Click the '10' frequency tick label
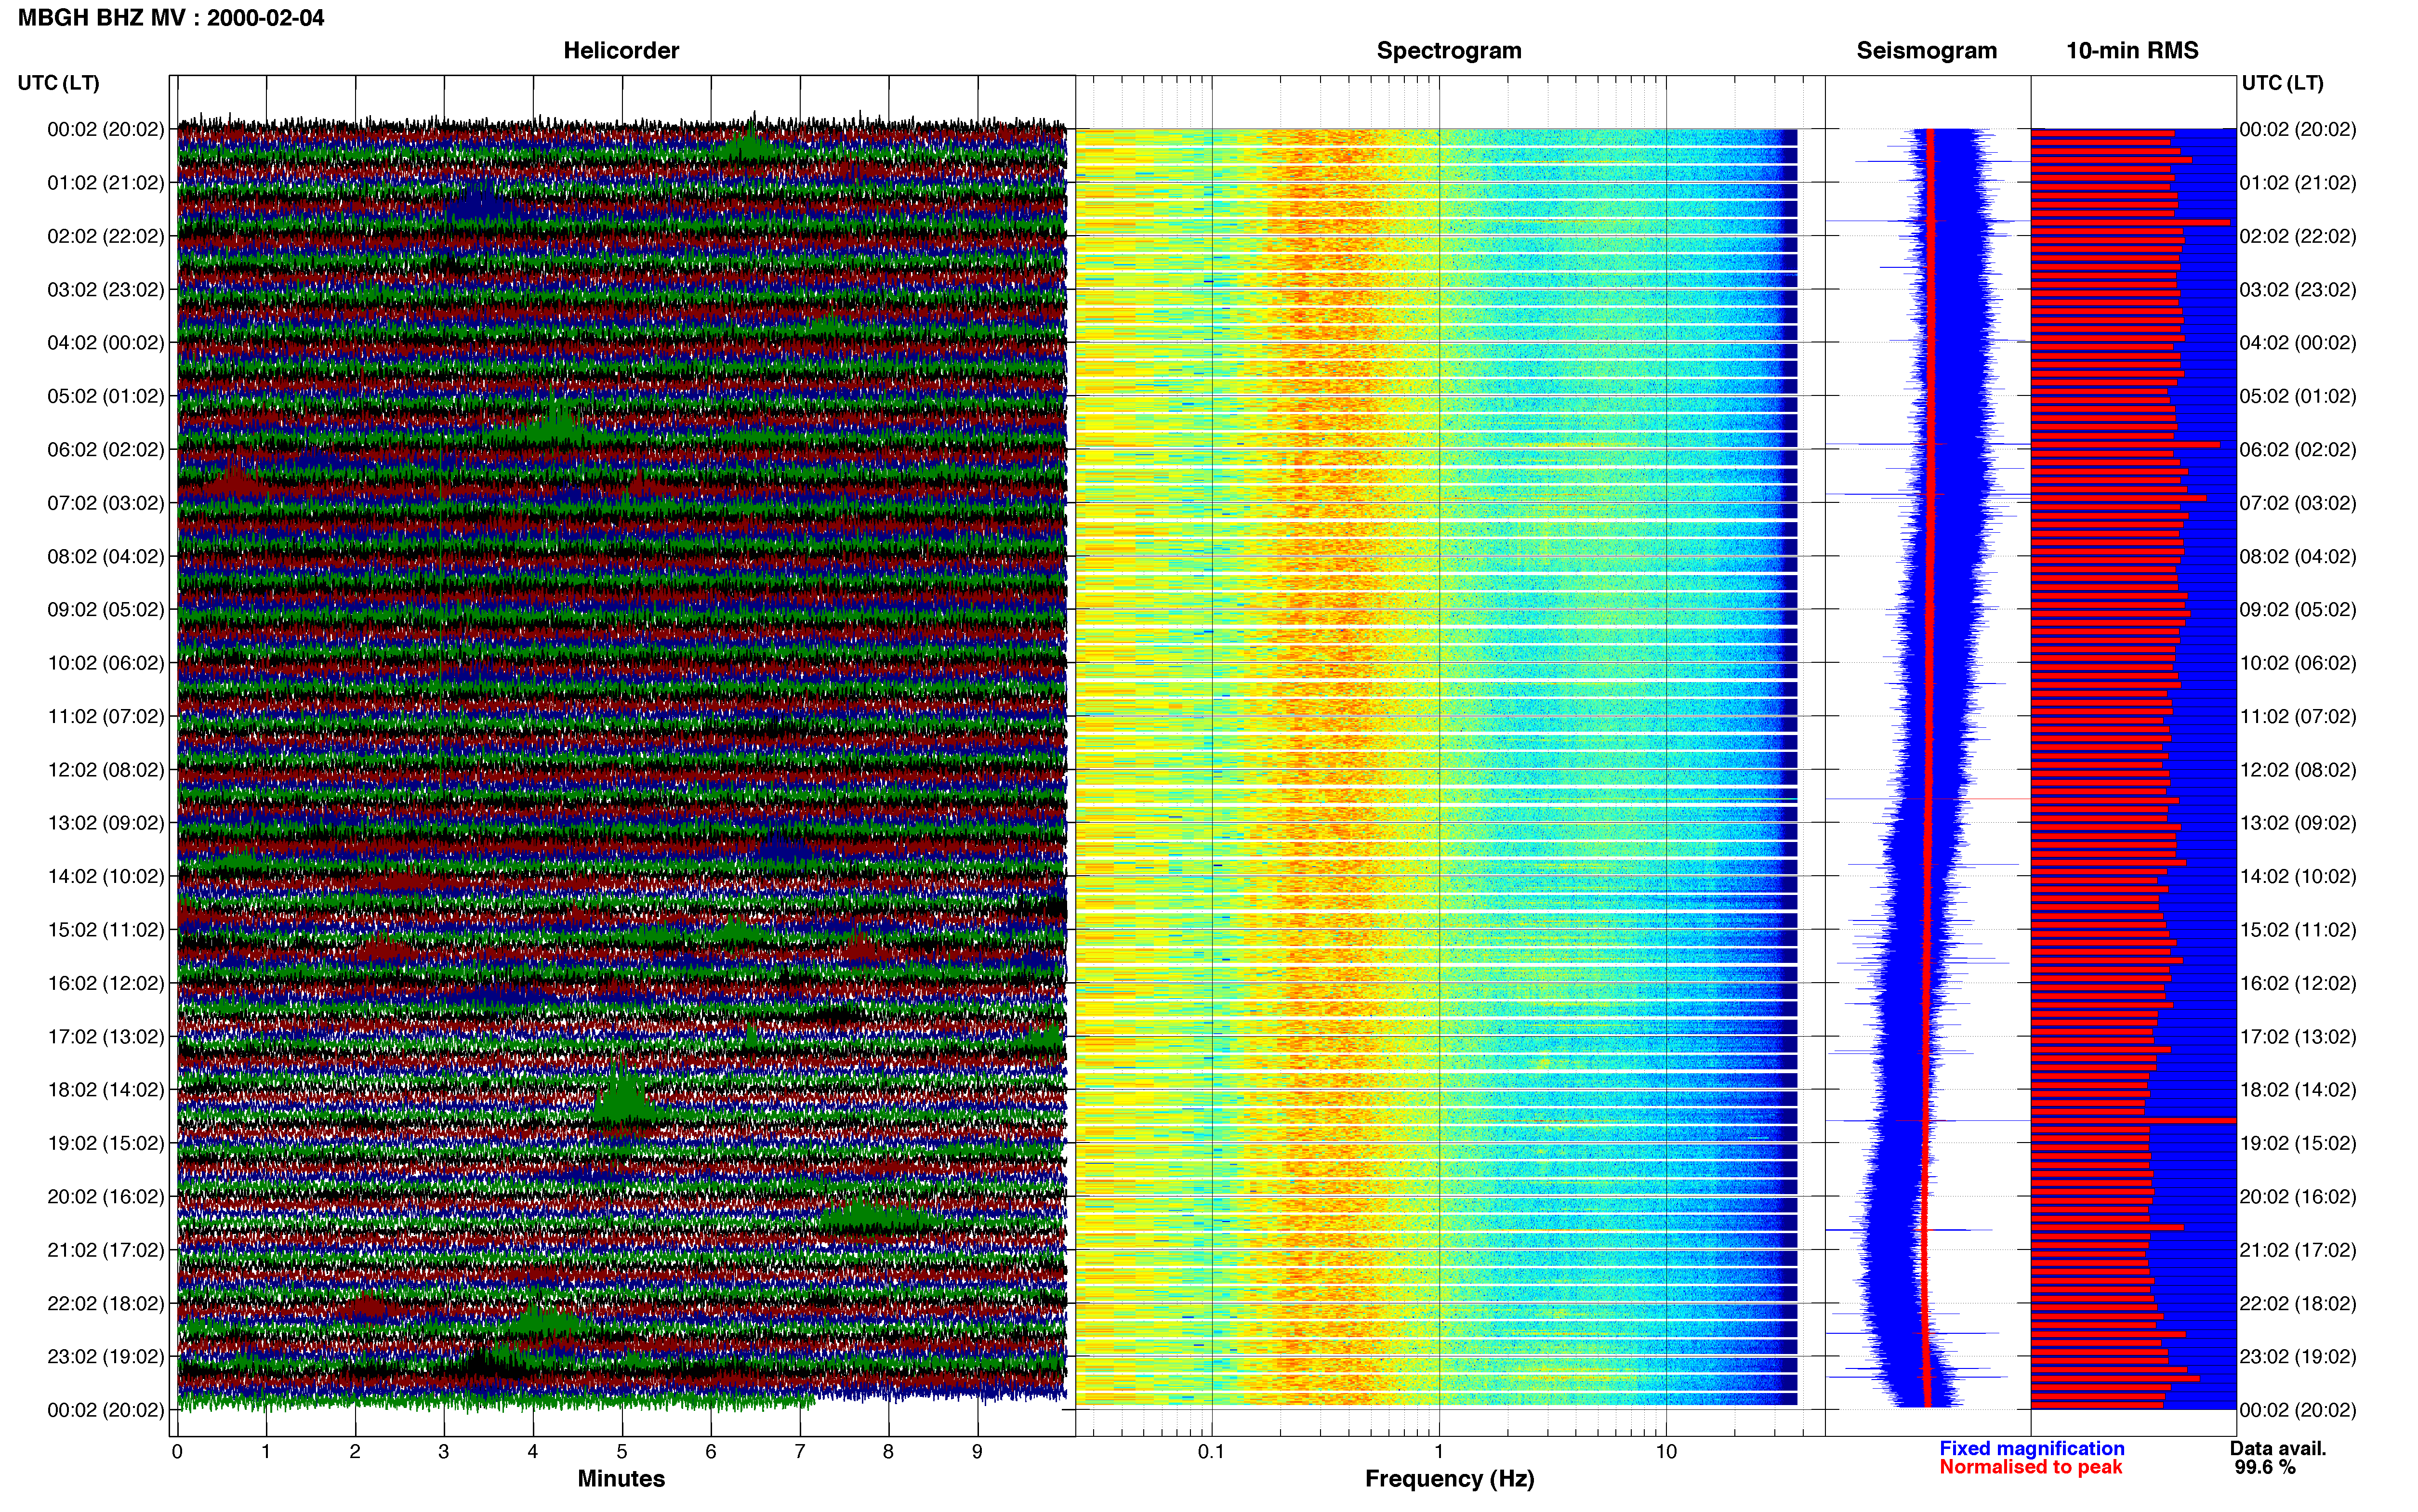Screen dimensions: 2418x1512 pos(1666,1452)
